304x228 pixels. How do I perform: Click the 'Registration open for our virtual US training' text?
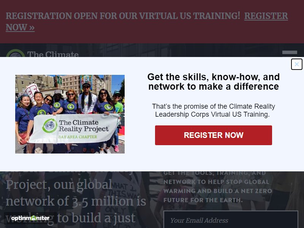123,16
